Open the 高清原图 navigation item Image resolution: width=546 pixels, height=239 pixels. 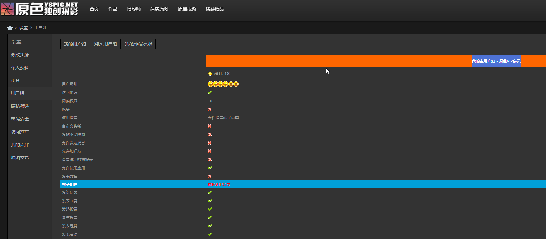click(x=159, y=9)
